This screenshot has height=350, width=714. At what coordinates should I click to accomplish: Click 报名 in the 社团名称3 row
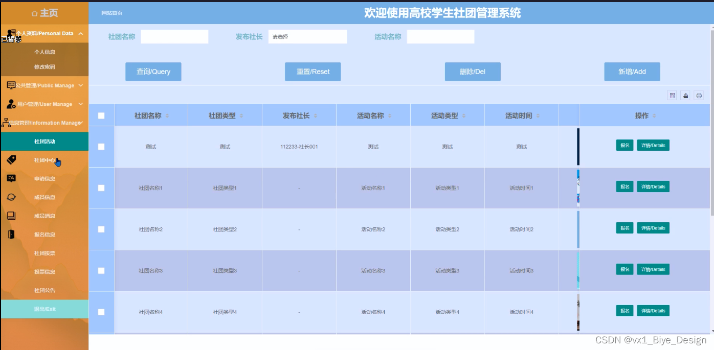click(x=625, y=269)
